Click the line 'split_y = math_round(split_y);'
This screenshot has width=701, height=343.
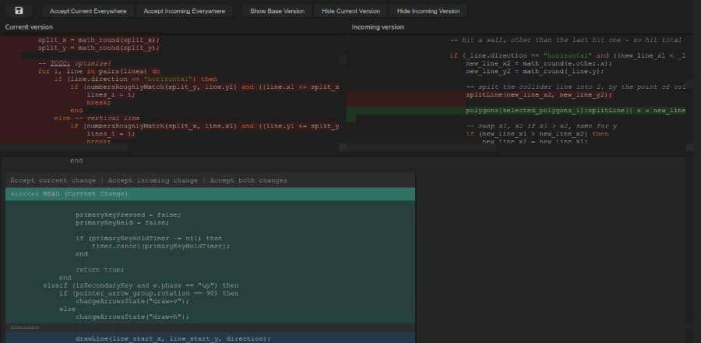click(98, 48)
